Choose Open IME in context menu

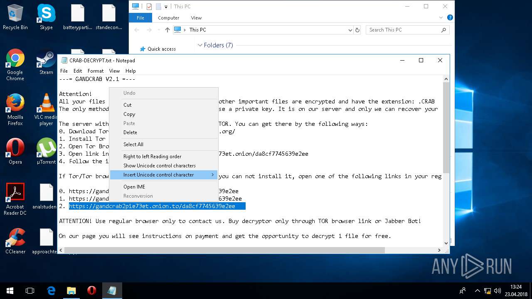tap(164, 187)
